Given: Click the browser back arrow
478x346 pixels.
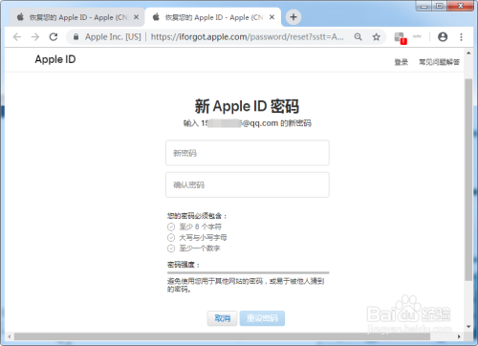Looking at the screenshot, I should (x=17, y=37).
